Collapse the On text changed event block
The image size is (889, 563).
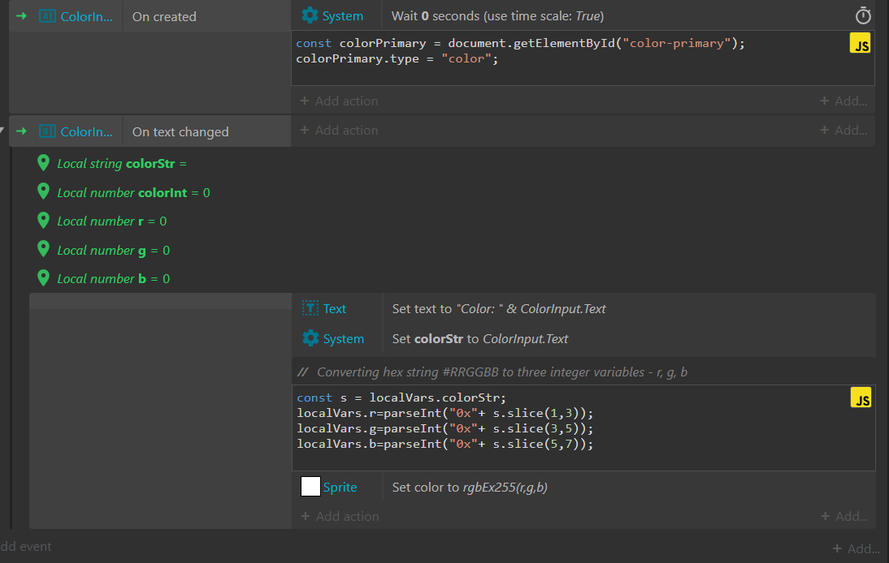[2, 130]
